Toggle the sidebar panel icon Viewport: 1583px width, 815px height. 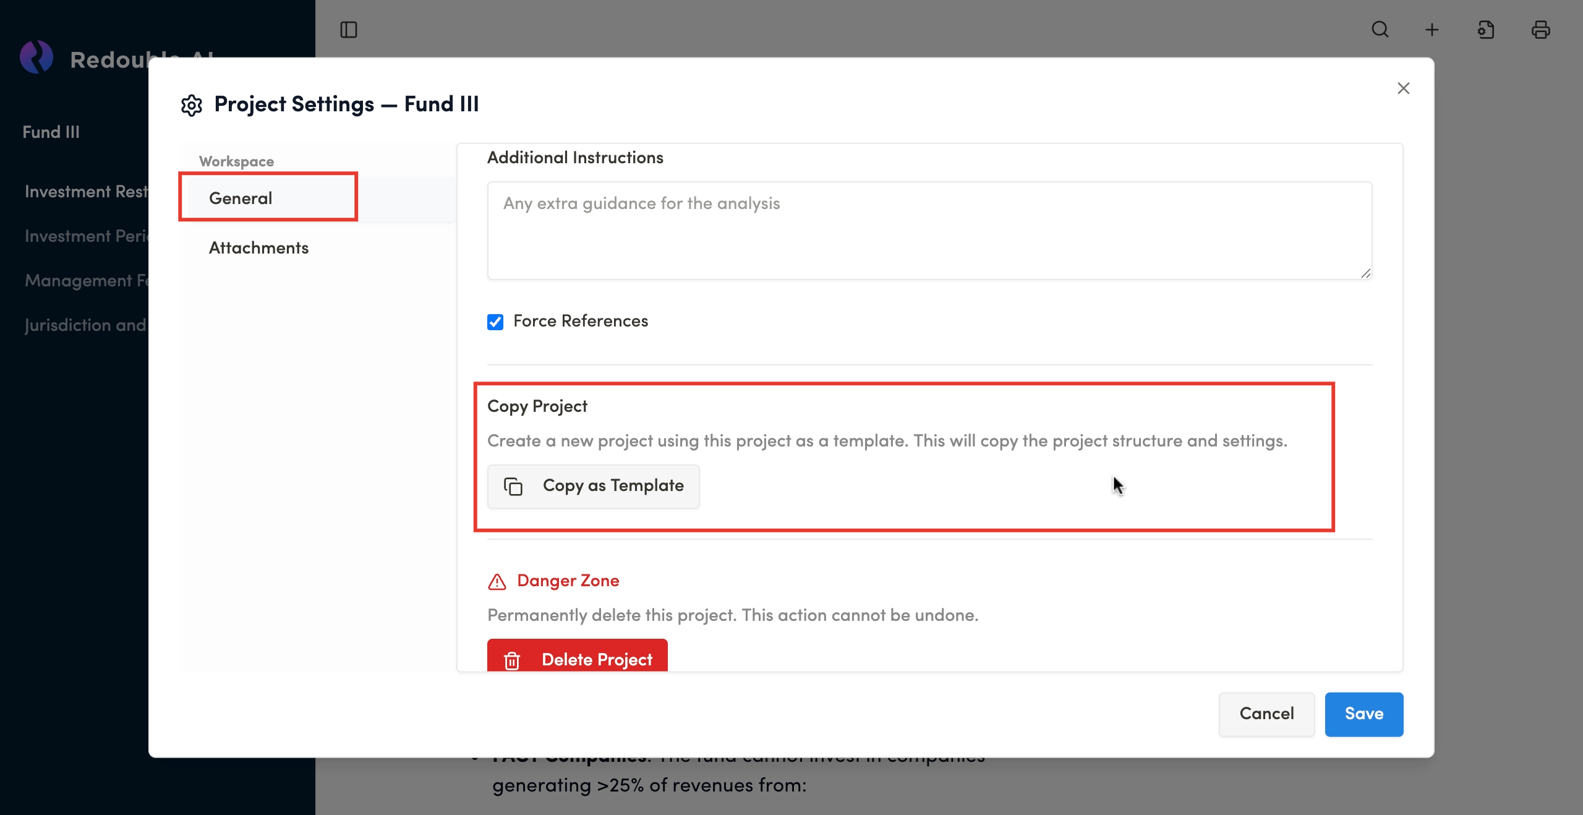pos(349,30)
